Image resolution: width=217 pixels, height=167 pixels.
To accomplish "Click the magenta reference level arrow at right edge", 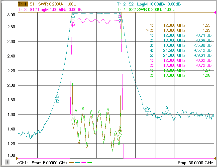I will coord(215,12).
